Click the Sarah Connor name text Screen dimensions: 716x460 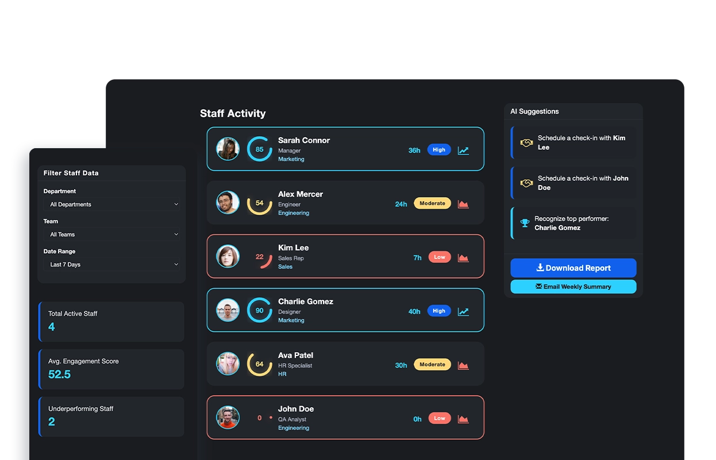click(304, 140)
